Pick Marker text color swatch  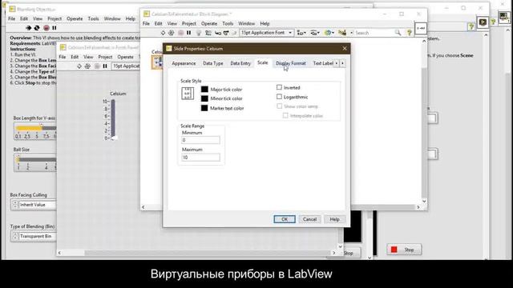204,108
